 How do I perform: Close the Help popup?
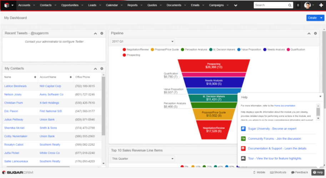click(x=320, y=97)
